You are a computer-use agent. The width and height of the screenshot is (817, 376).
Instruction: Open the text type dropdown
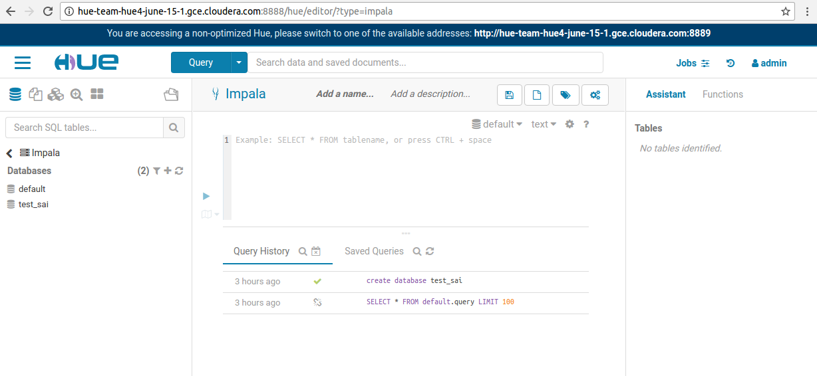point(544,124)
